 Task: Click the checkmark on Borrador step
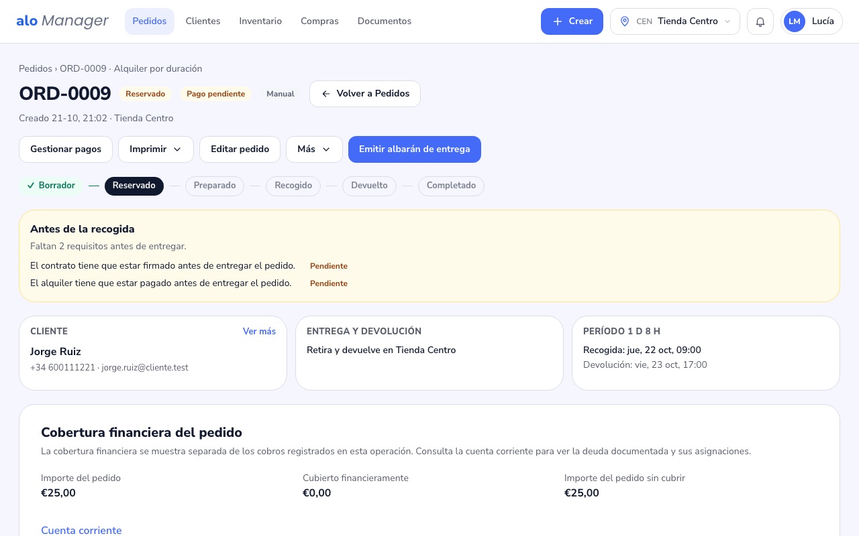point(31,186)
